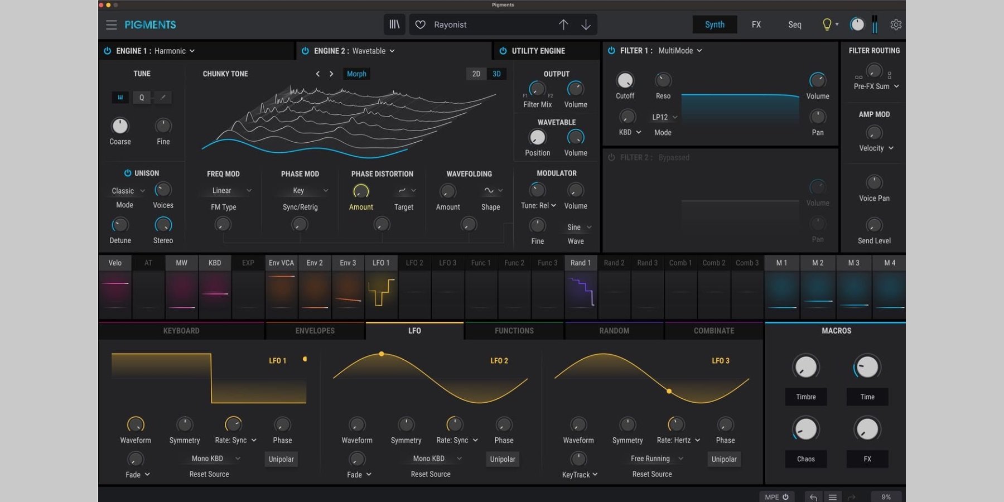Switch to the Synth tab
This screenshot has width=1004, height=502.
715,25
